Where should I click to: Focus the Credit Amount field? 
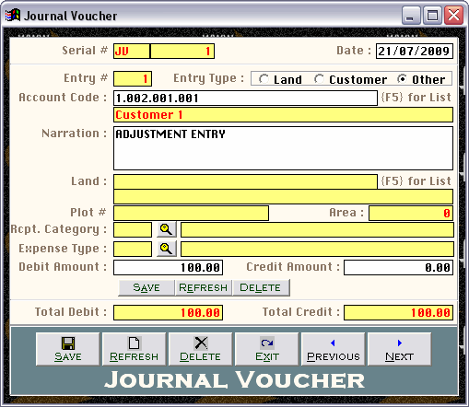(398, 267)
